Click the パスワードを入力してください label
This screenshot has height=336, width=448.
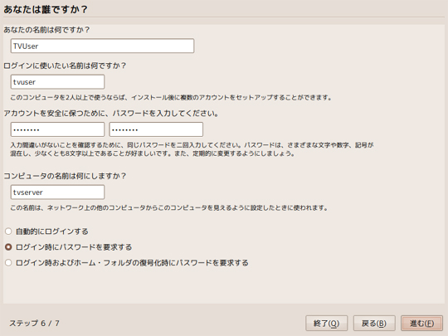[111, 114]
